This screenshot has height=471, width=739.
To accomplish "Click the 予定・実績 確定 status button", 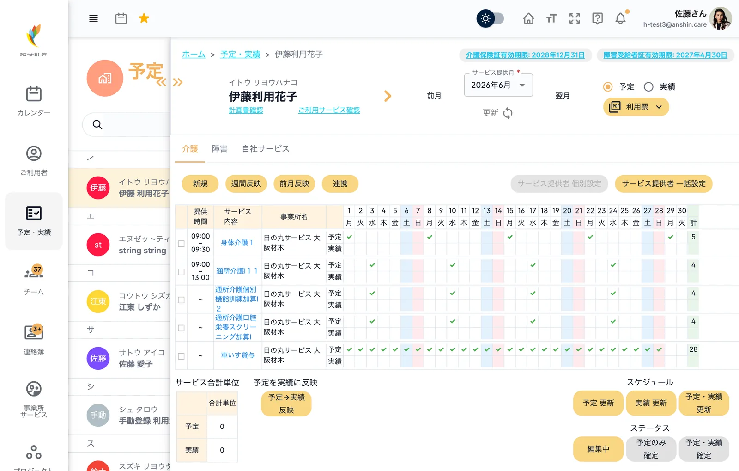I will pyautogui.click(x=704, y=449).
